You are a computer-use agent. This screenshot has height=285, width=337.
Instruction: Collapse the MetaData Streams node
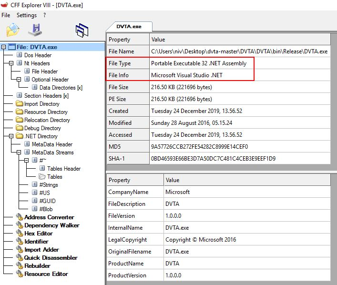click(19, 153)
